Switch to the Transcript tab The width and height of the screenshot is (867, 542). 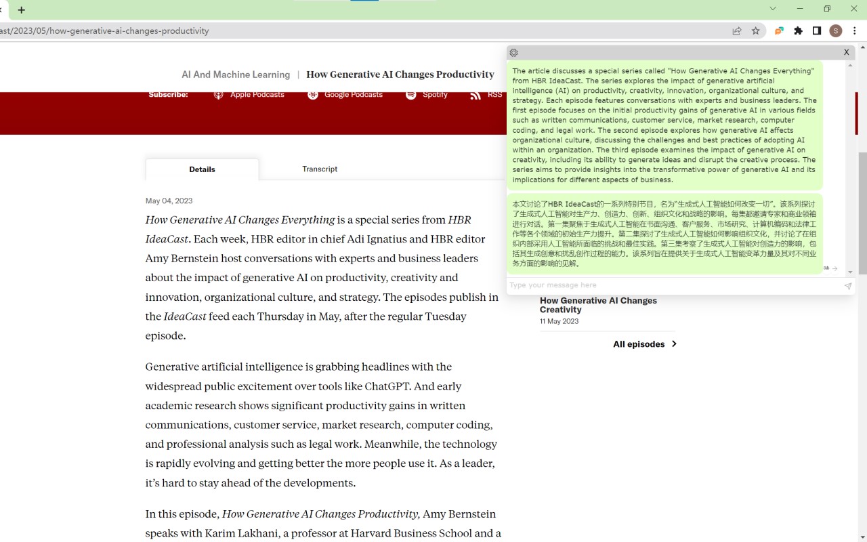[x=320, y=169]
